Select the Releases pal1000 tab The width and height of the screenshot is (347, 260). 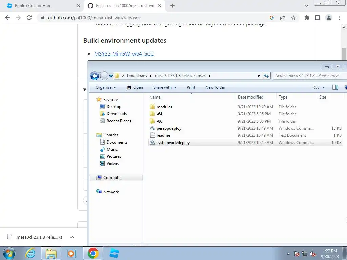tap(124, 6)
